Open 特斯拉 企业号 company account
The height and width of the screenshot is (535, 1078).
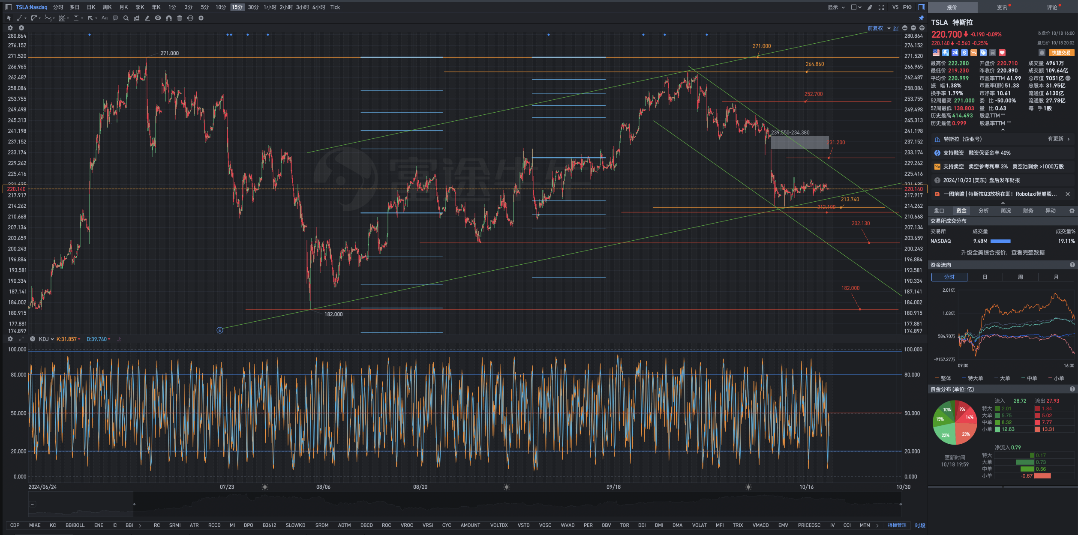pyautogui.click(x=1003, y=139)
